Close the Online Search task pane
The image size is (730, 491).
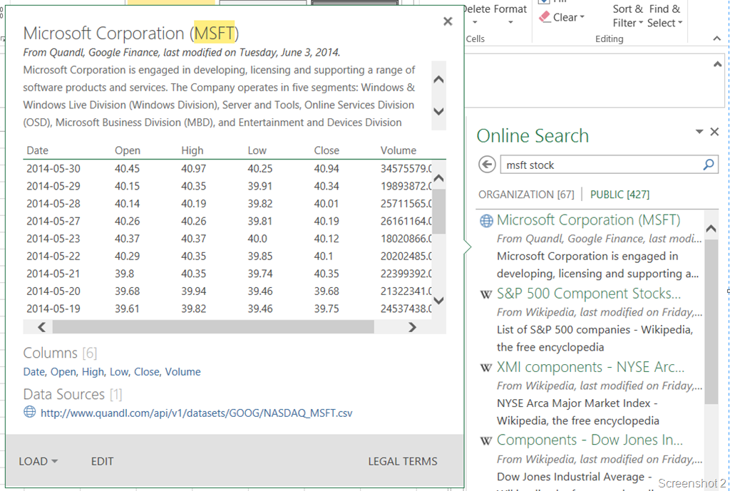[x=714, y=132]
